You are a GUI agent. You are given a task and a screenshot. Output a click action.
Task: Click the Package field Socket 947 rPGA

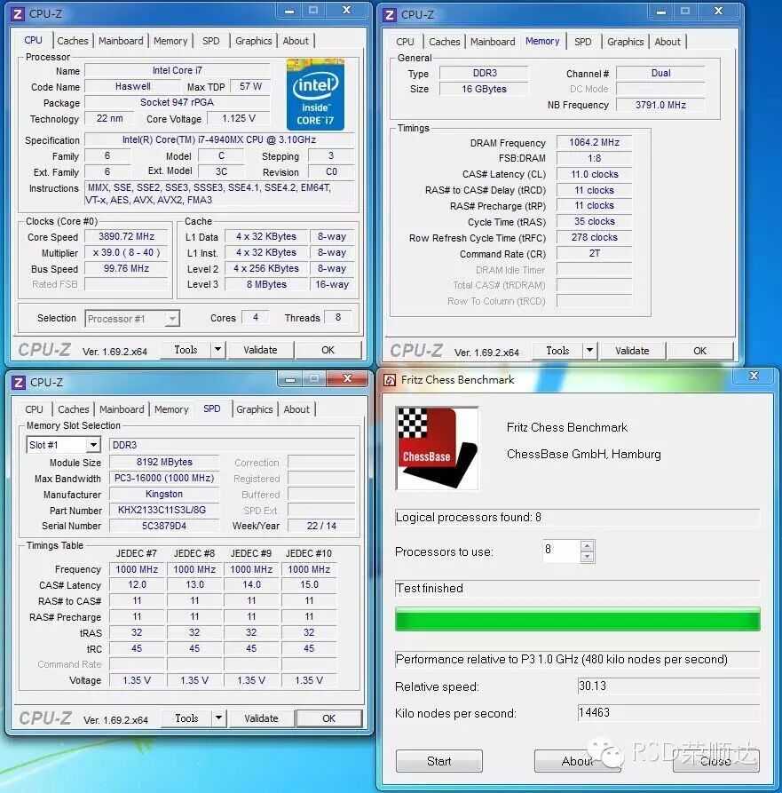(177, 102)
